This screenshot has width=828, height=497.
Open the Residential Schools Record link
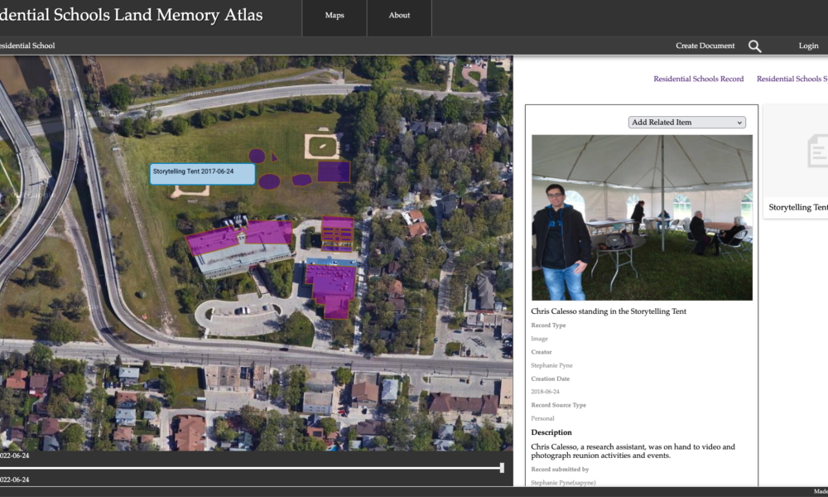click(x=698, y=80)
